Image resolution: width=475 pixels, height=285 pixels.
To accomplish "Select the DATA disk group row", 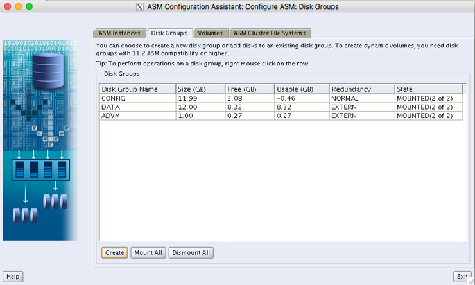I will [281, 107].
